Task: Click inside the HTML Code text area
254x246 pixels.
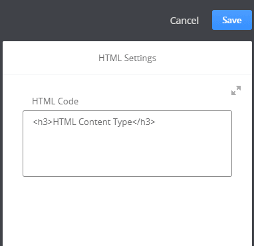Action: point(127,144)
